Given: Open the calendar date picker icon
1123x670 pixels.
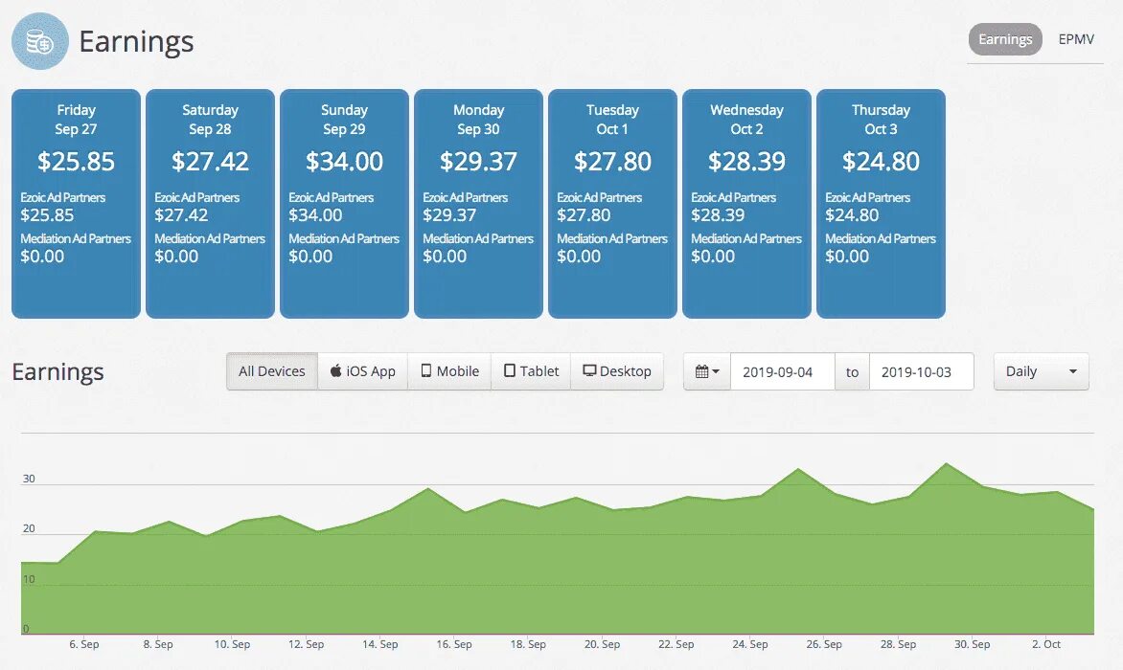Looking at the screenshot, I should pyautogui.click(x=700, y=370).
